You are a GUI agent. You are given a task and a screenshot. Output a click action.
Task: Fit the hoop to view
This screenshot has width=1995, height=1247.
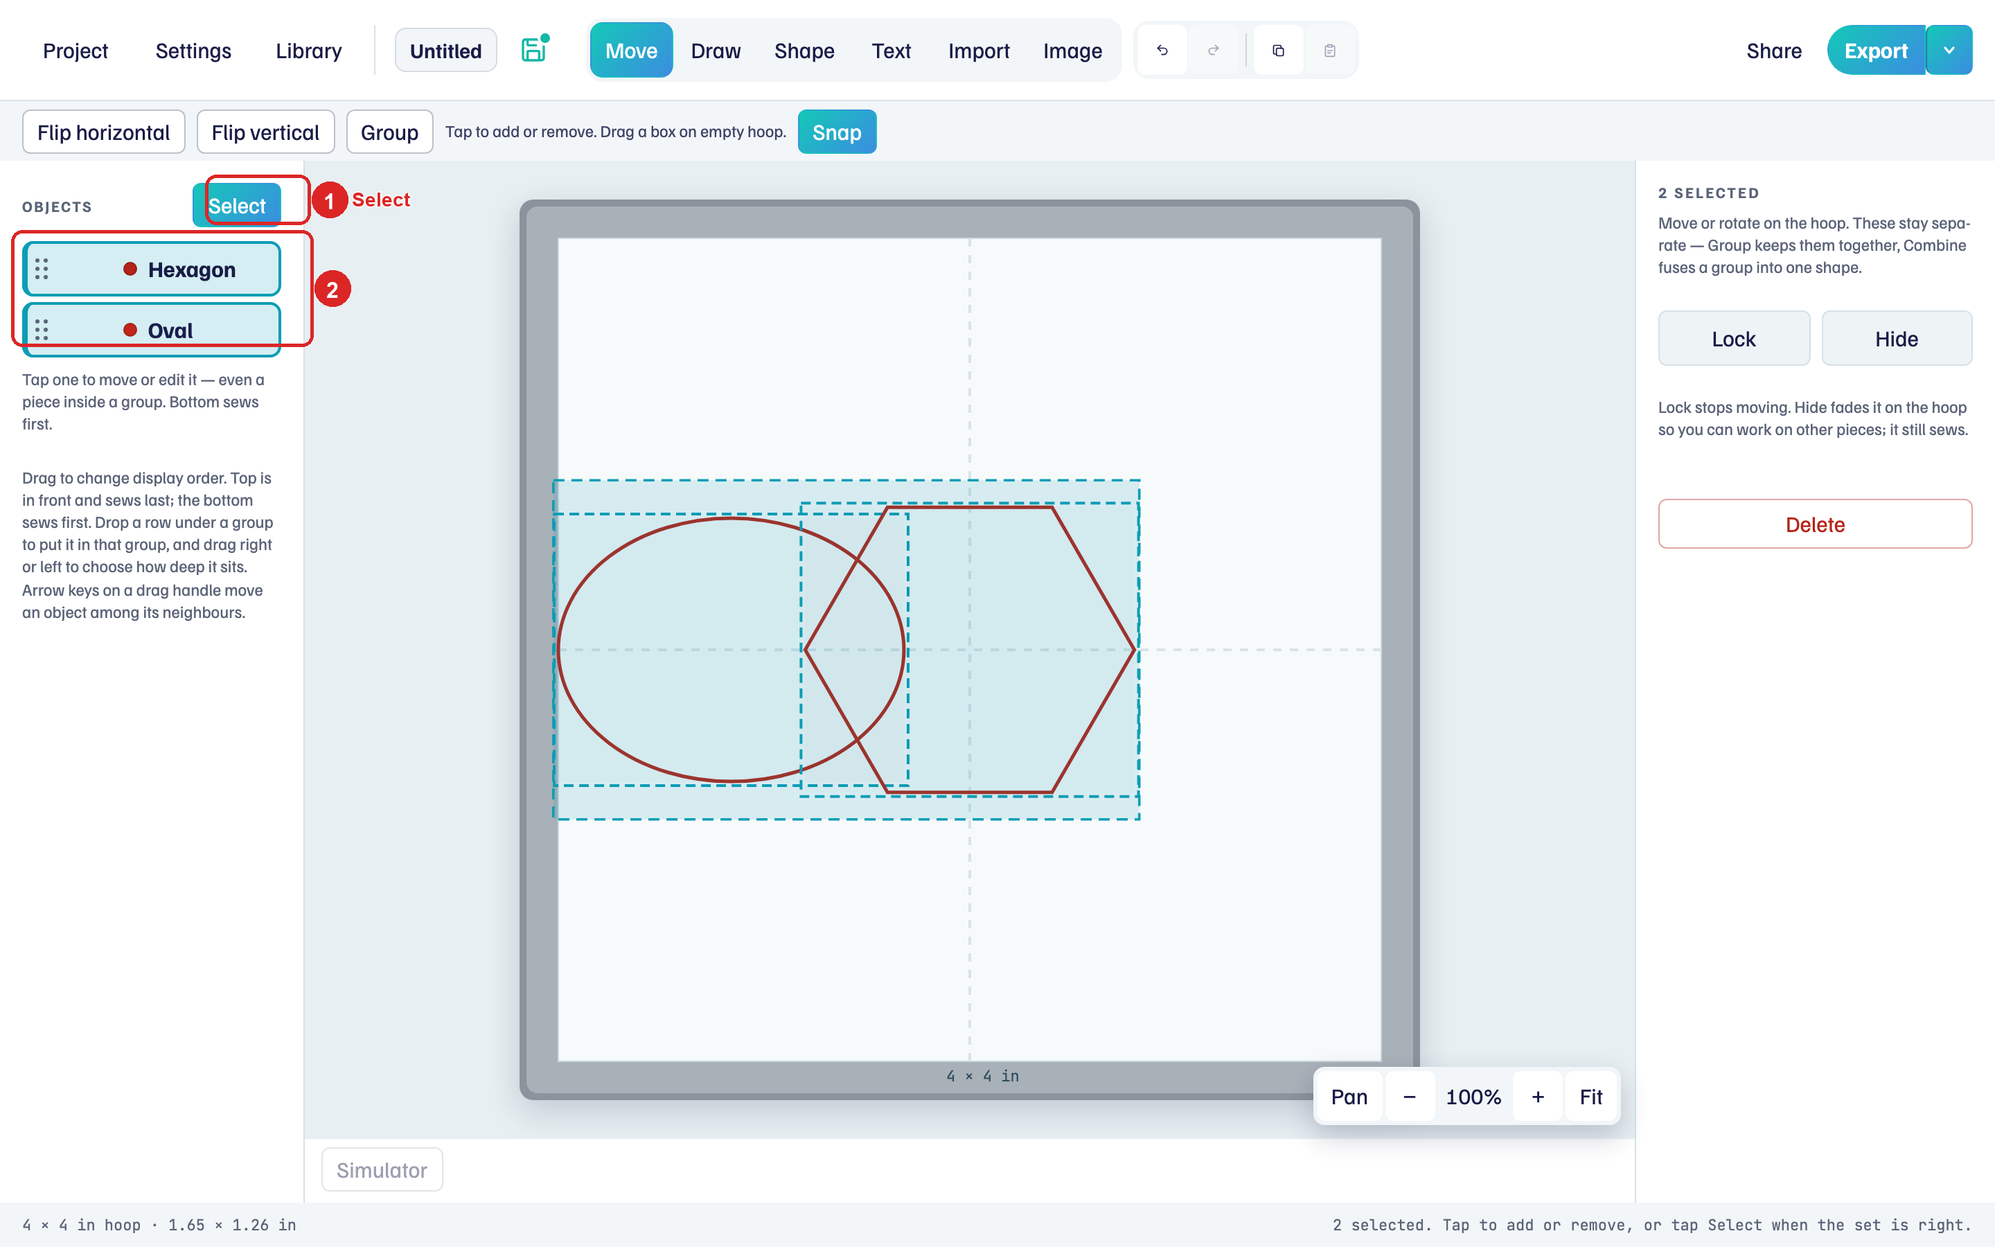tap(1590, 1096)
